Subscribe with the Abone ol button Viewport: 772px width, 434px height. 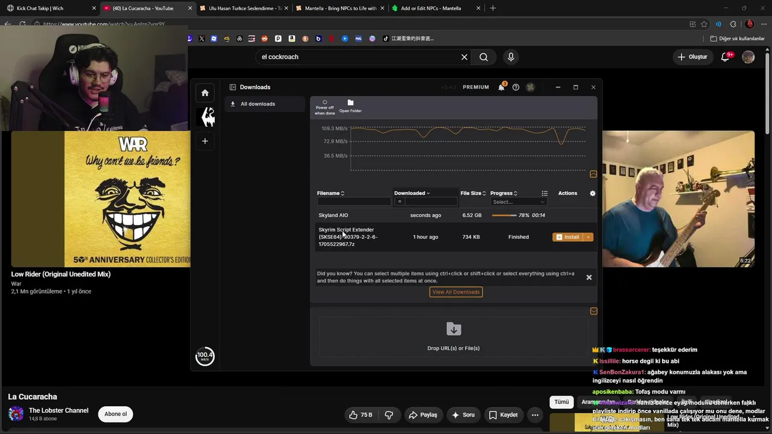pos(116,414)
